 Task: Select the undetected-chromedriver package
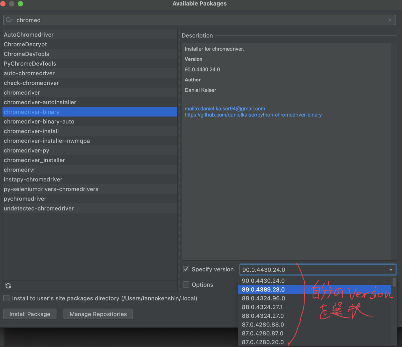tap(90, 208)
